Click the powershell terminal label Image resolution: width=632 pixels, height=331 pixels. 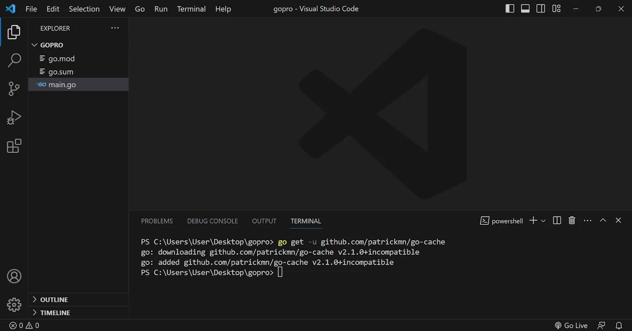507,221
